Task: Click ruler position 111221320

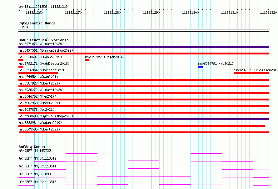Action: [x=268, y=13]
